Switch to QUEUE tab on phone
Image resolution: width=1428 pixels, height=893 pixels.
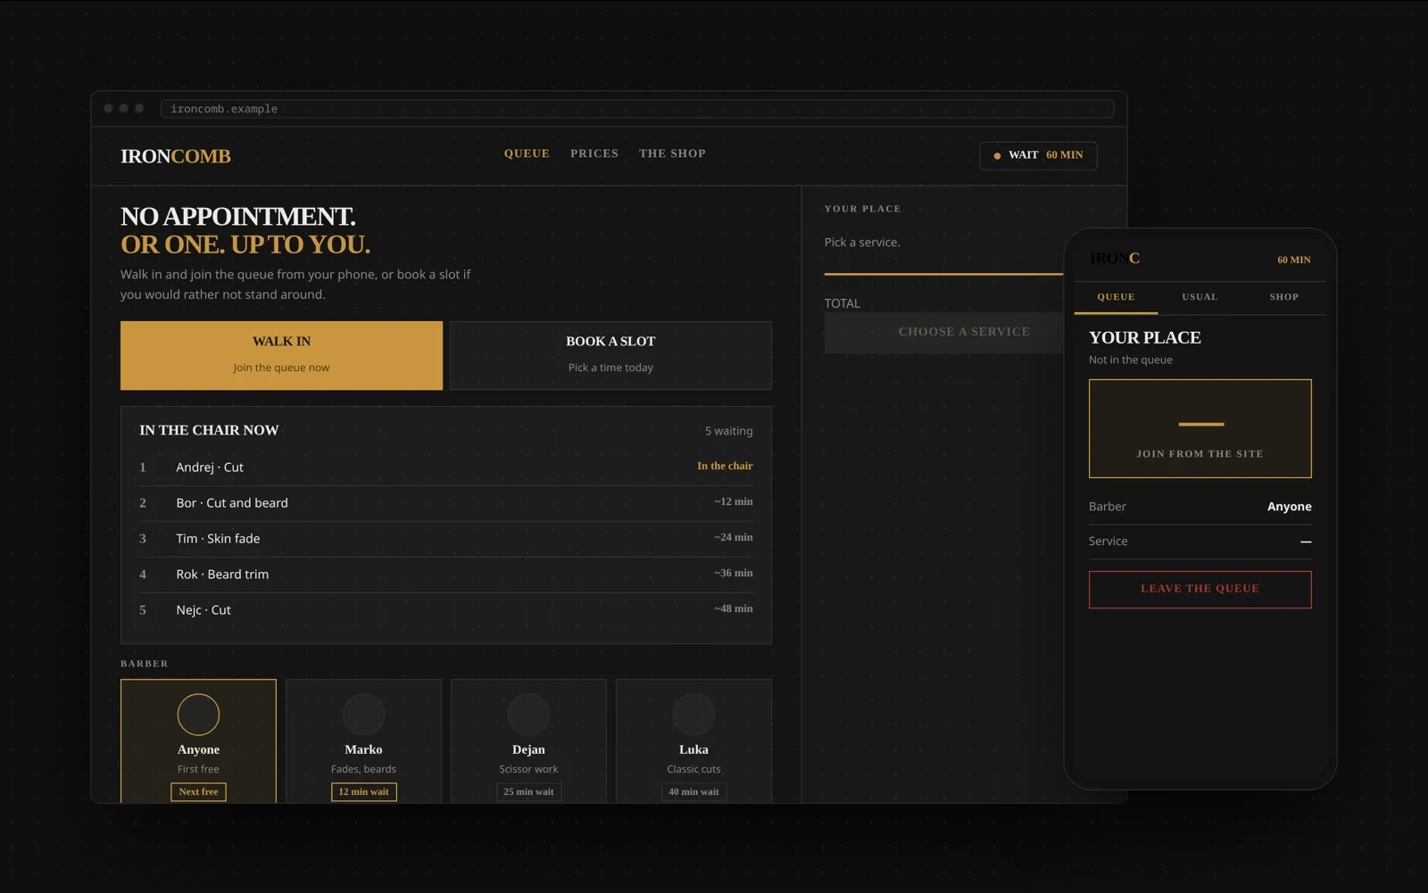point(1116,297)
